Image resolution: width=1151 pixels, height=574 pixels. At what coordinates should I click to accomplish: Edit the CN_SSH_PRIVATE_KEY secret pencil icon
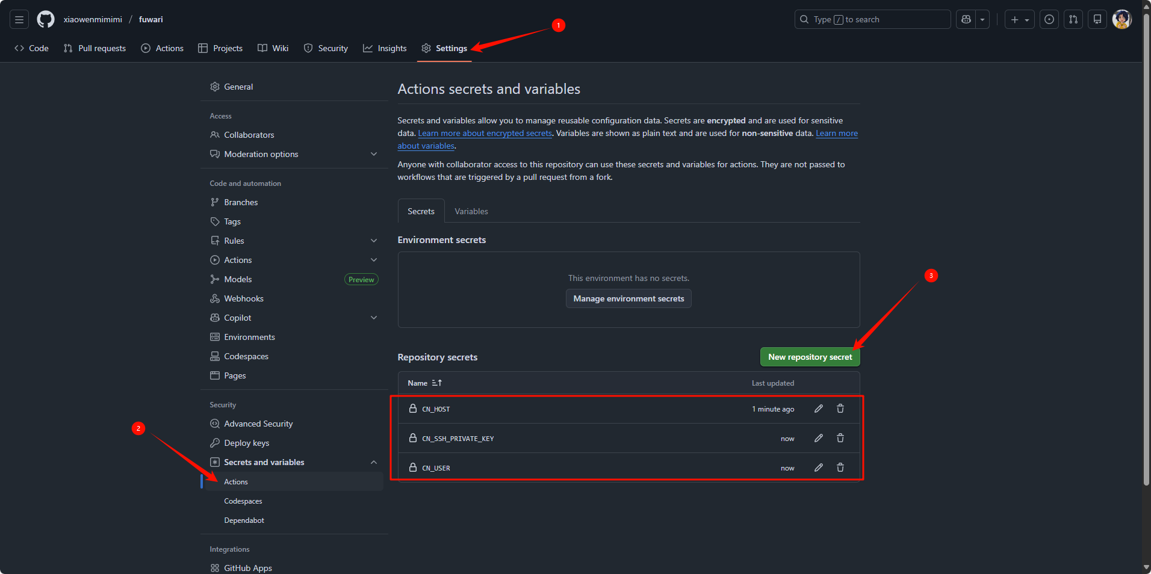[818, 438]
